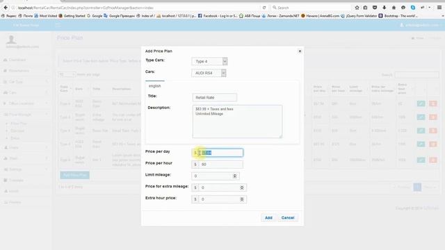Click the Pocket icon in the browser toolbar
445x250 pixels.
point(375,8)
